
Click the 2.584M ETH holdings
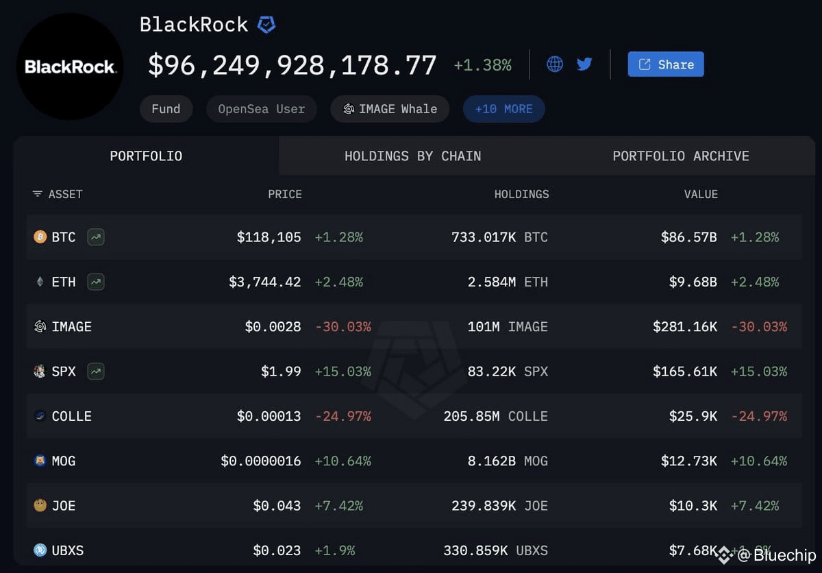pos(508,282)
